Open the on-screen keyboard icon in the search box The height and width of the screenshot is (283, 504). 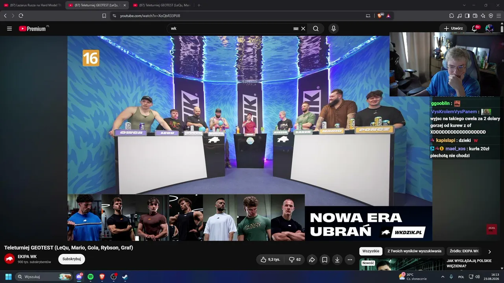click(x=296, y=29)
